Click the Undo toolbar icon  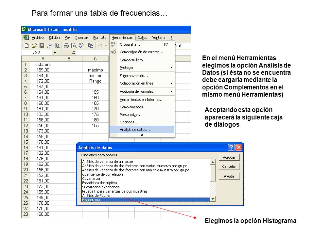pos(100,46)
